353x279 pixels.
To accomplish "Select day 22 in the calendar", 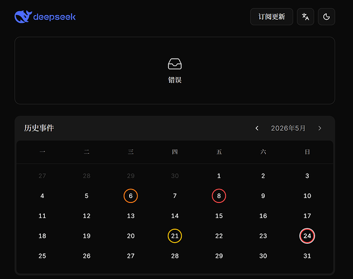I will coord(219,236).
